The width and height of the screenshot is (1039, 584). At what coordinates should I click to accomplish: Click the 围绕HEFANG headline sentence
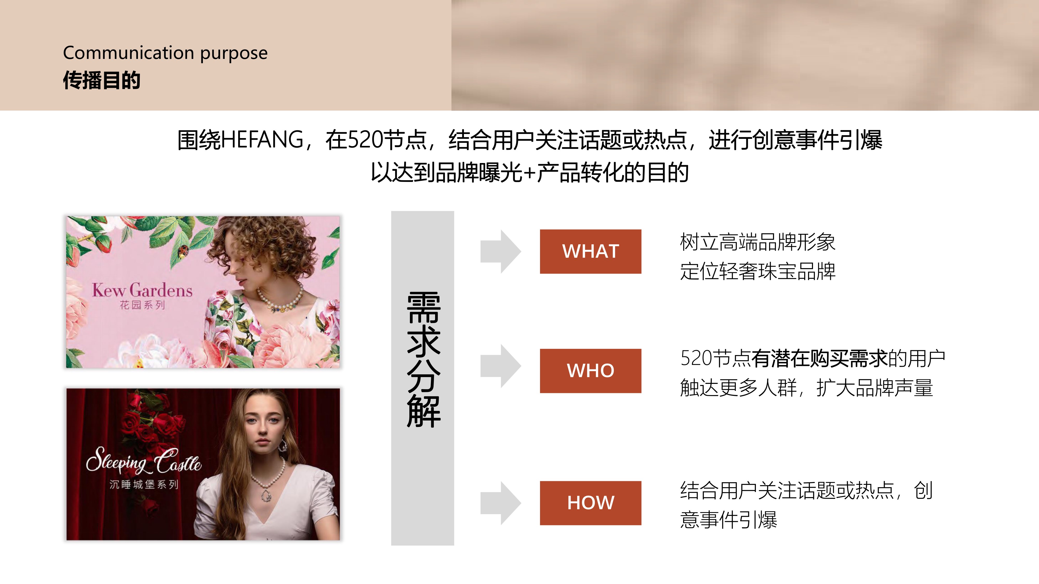530,140
